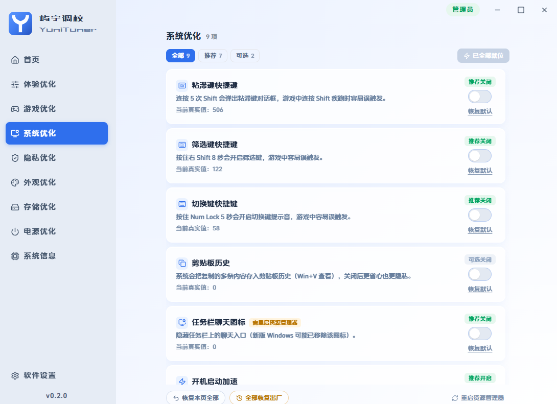Click the home icon beside 首页
The image size is (557, 404).
coord(15,60)
